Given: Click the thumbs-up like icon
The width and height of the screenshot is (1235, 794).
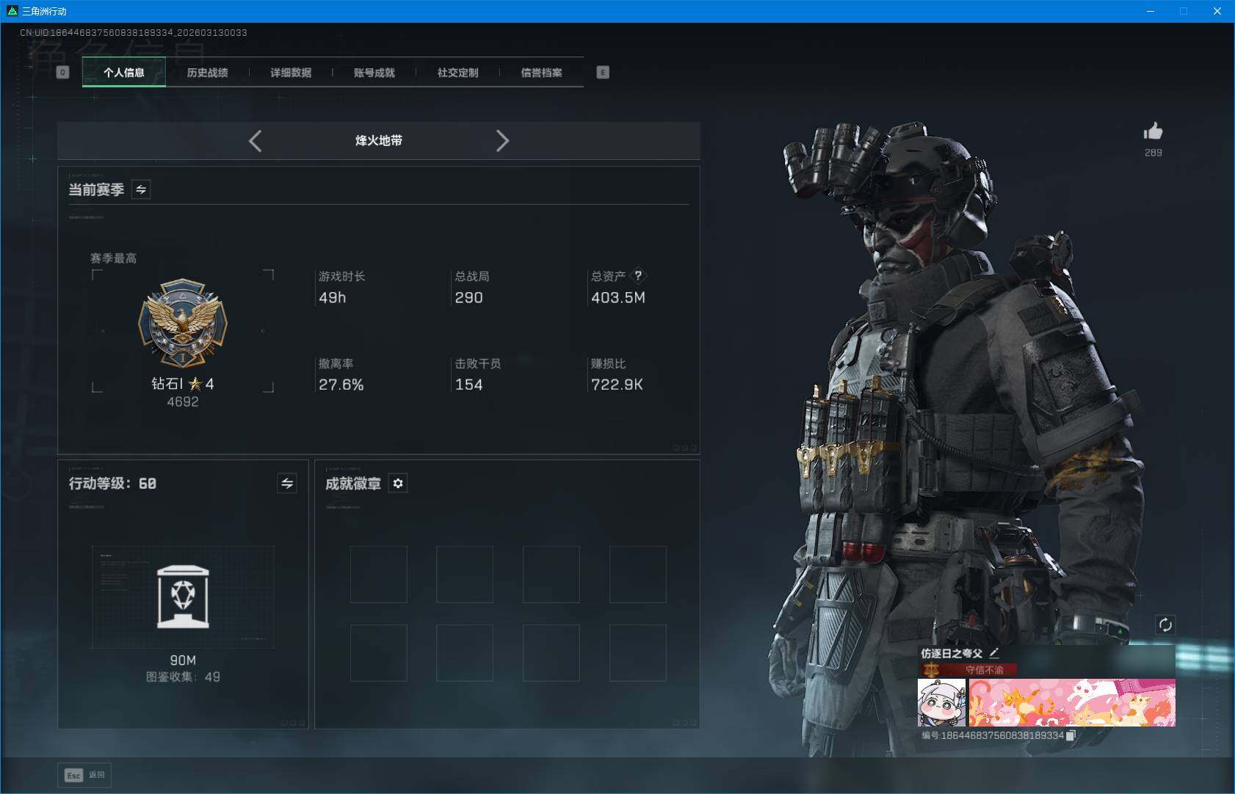Looking at the screenshot, I should [1153, 132].
